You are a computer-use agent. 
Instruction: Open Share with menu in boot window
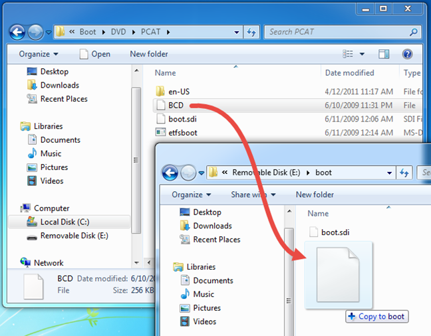coord(253,195)
